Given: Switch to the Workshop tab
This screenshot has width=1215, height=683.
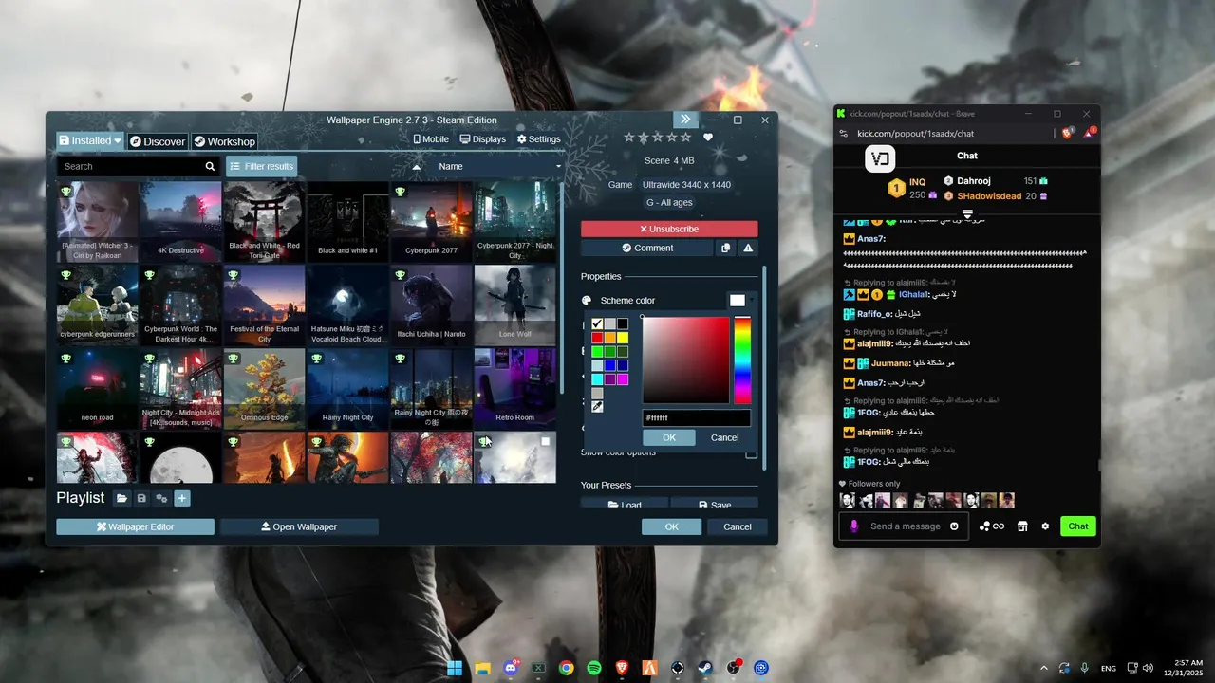Looking at the screenshot, I should tap(224, 141).
